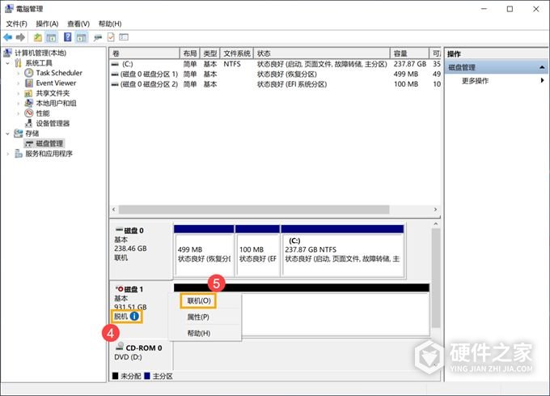550x396 pixels.
Task: Click the blue info icon next to 脱机
Action: click(134, 317)
